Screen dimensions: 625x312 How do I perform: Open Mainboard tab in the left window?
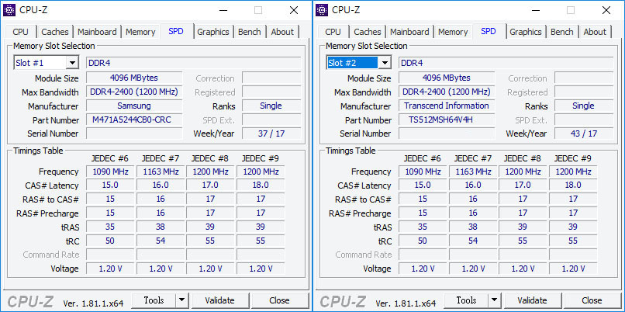(x=97, y=32)
